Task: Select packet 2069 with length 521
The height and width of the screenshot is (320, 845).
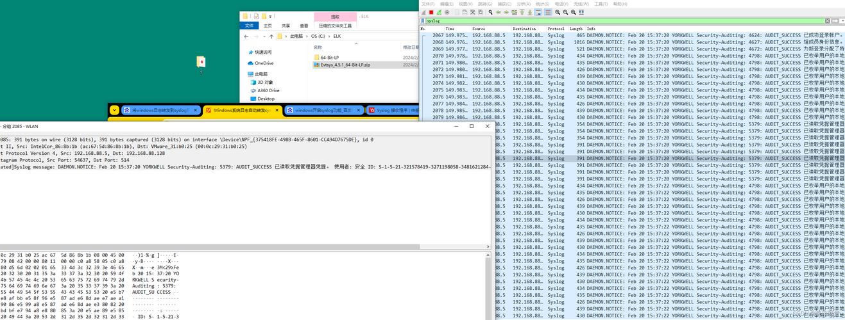Action: (632, 49)
